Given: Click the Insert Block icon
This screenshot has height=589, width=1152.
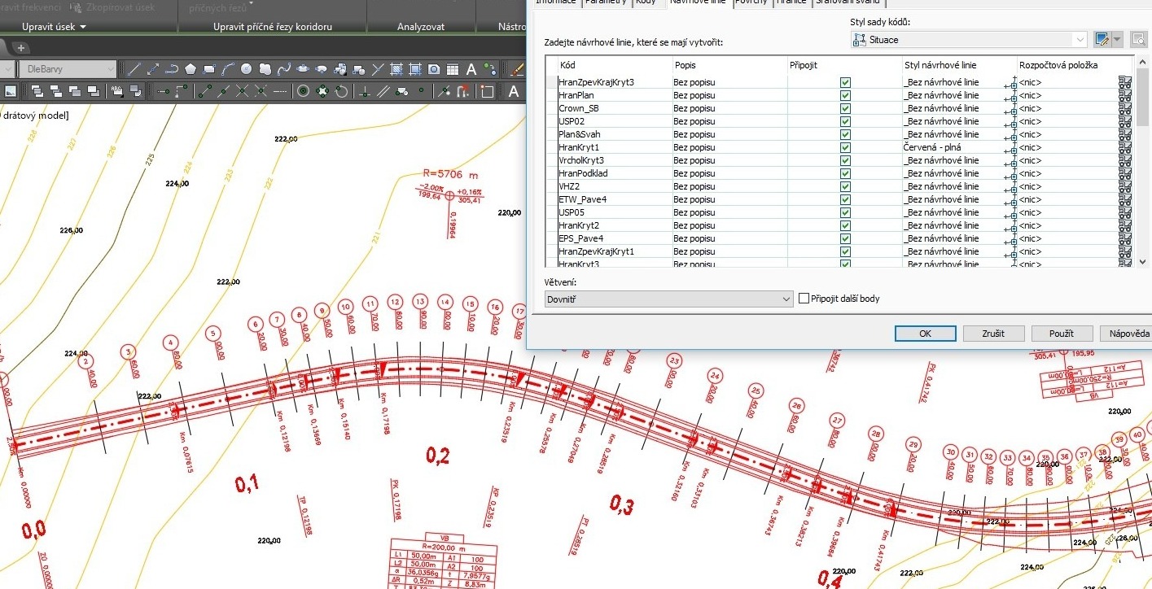Looking at the screenshot, I should click(340, 69).
